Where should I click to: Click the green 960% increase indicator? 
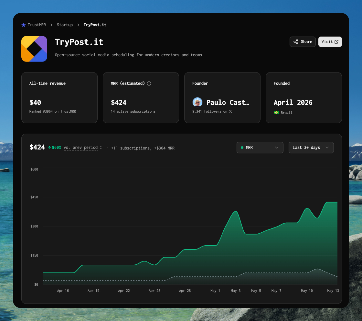(55, 148)
